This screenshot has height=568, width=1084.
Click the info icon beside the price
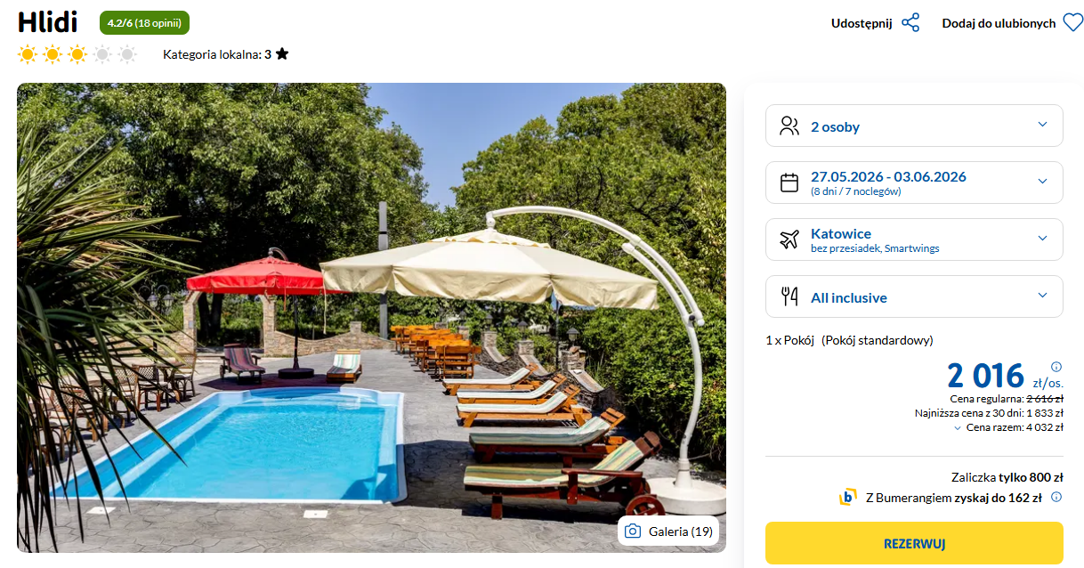point(1056,367)
